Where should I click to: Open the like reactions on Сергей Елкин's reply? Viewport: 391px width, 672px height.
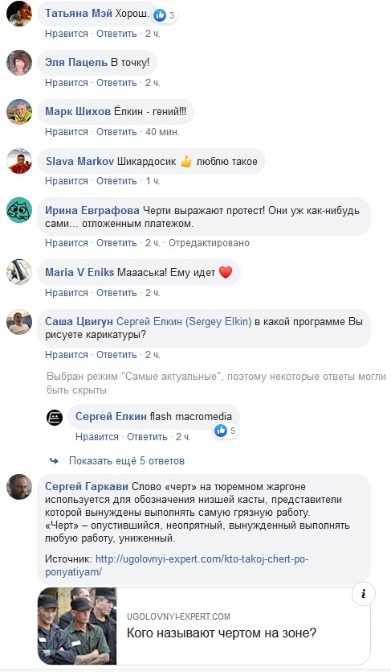point(226,431)
